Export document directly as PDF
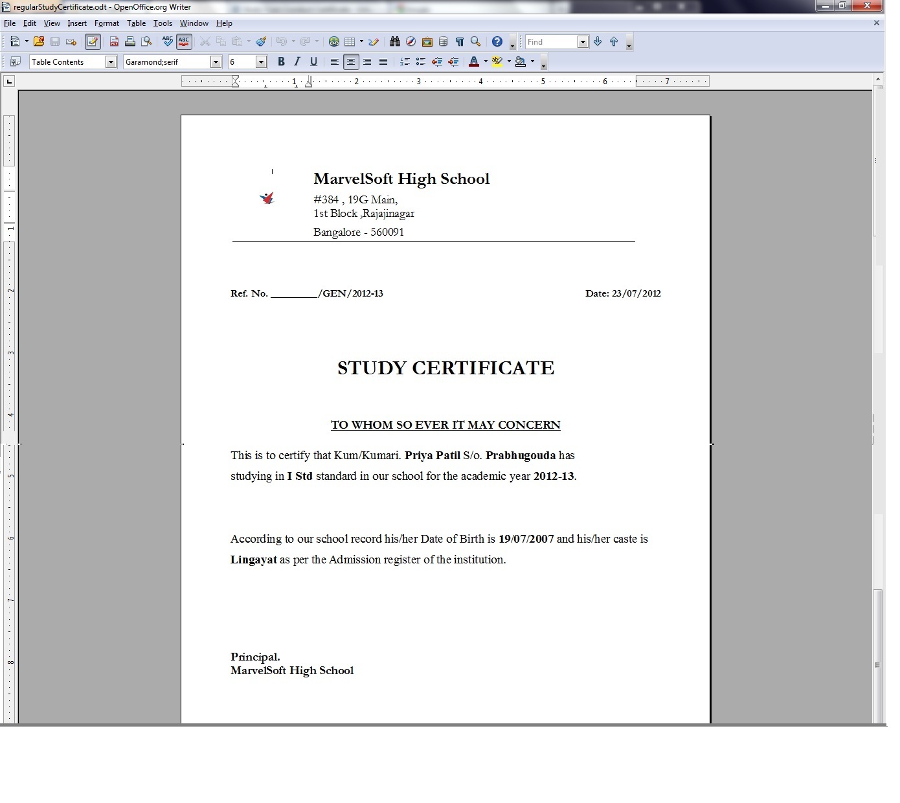 click(114, 42)
